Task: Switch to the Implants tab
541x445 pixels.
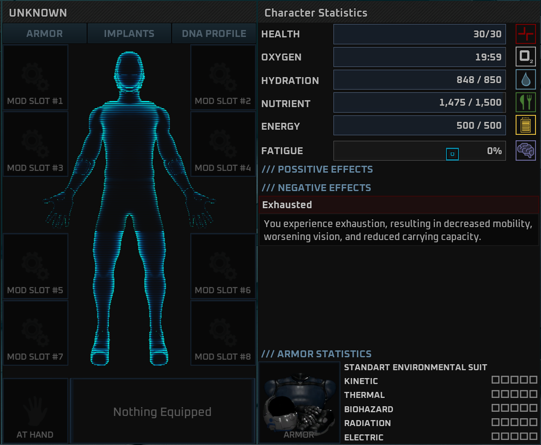Action: [129, 34]
